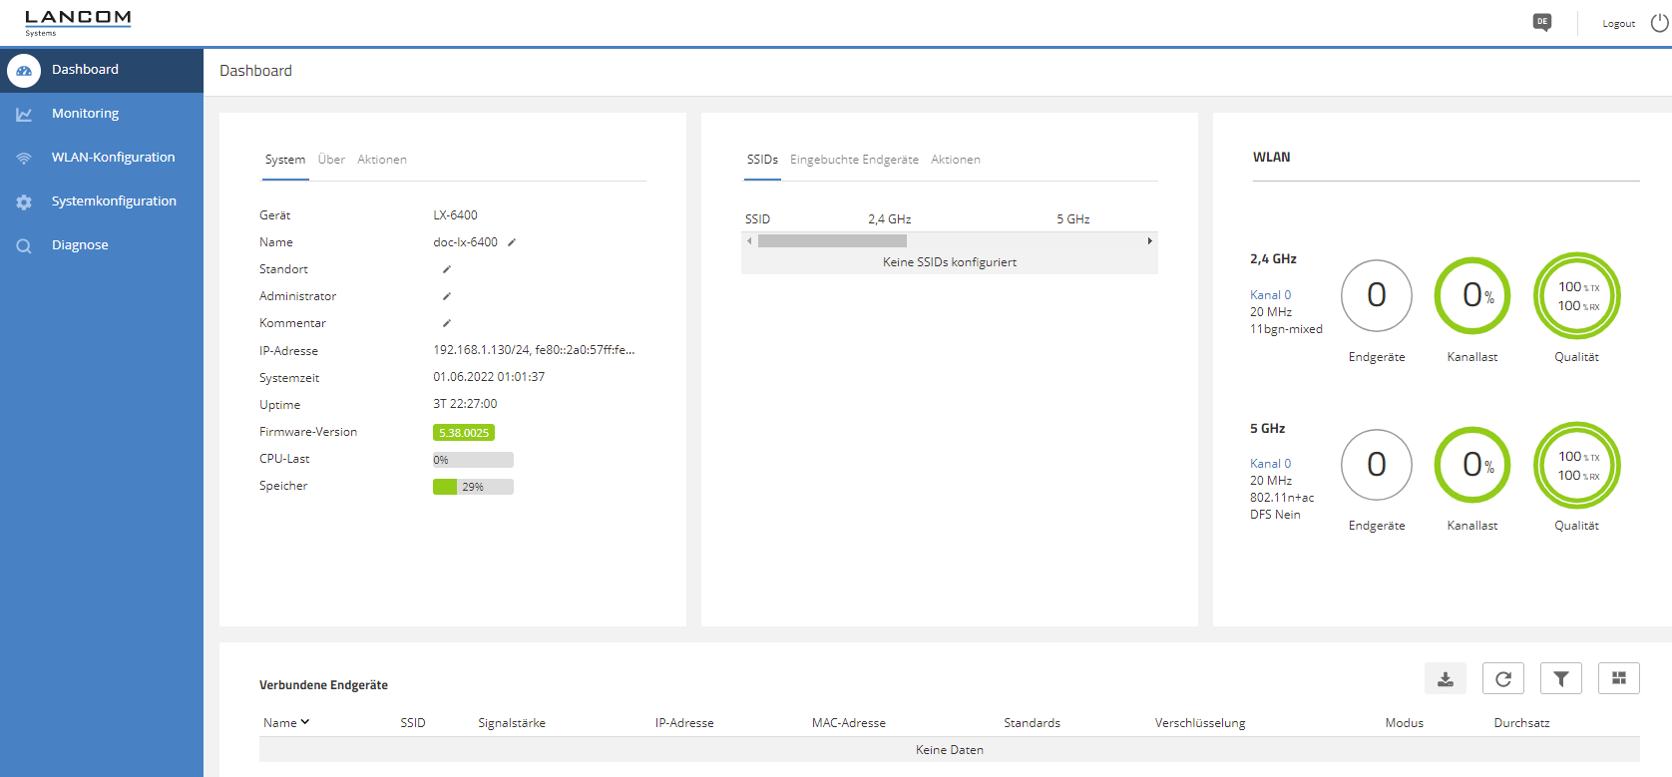Click the Kanal 0 link under 2,4 GHz
The height and width of the screenshot is (777, 1672).
click(1270, 295)
